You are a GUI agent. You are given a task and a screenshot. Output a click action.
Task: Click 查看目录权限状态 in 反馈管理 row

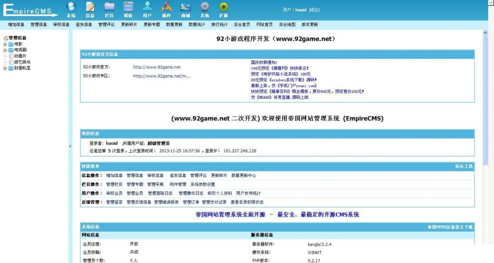[x=247, y=202]
